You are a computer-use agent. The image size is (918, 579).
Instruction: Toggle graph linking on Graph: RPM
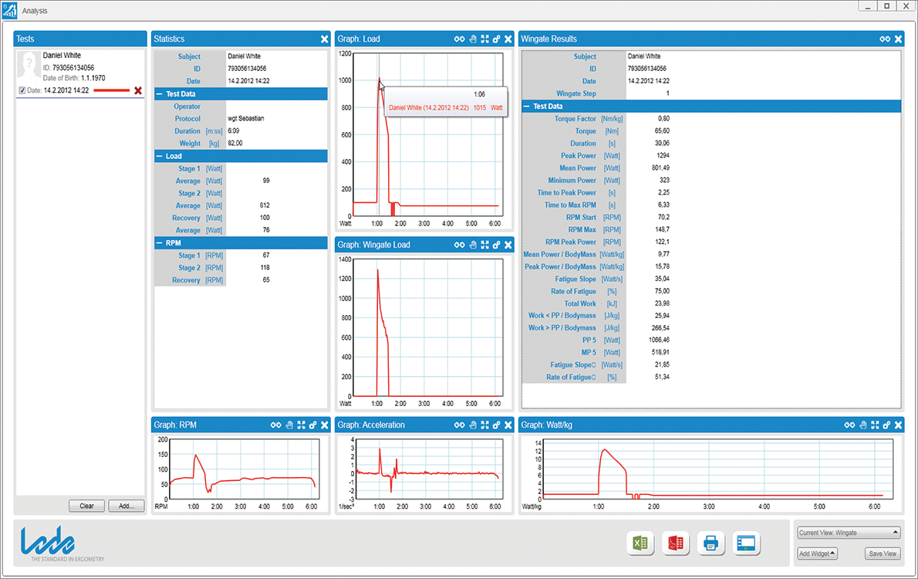(x=275, y=425)
